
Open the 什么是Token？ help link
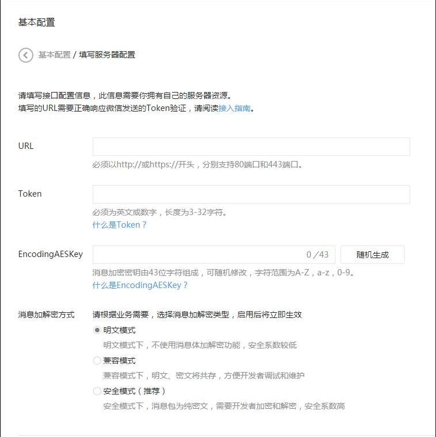[119, 225]
